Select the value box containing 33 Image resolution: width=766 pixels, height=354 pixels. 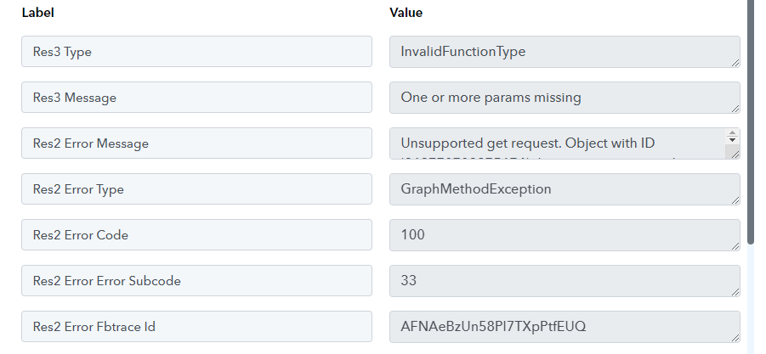point(565,281)
